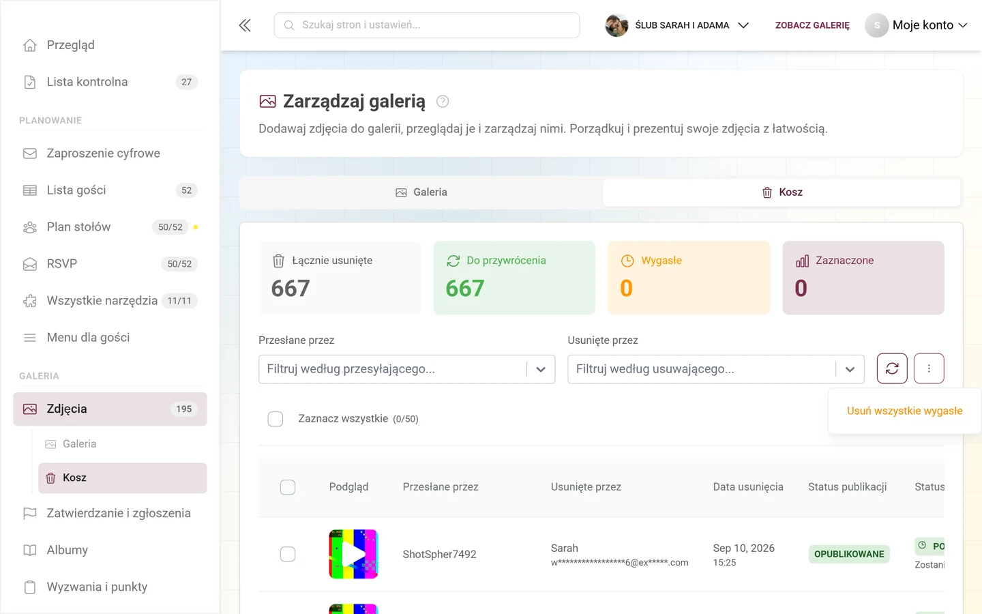Click the RSVP open-envelope icon
982x614 pixels.
30,264
